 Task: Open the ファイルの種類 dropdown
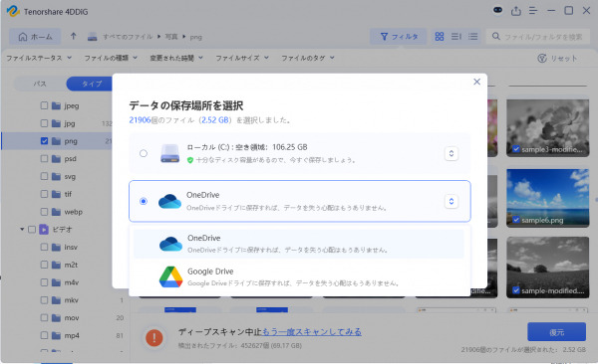pos(111,58)
